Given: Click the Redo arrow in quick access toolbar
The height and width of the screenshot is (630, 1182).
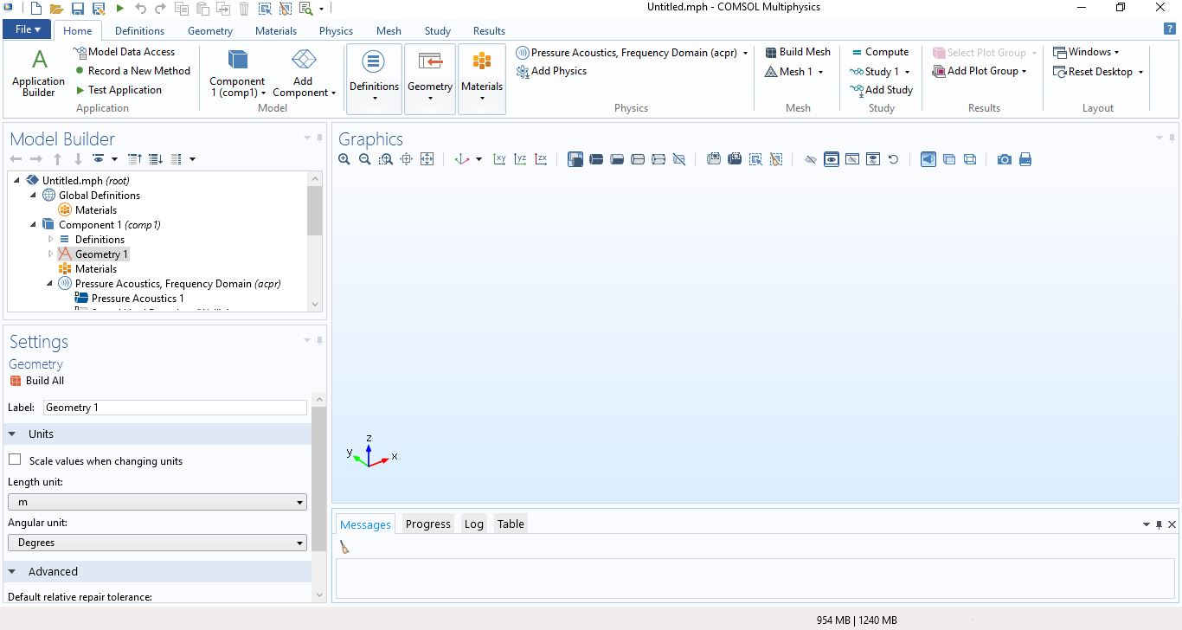Looking at the screenshot, I should point(161,9).
